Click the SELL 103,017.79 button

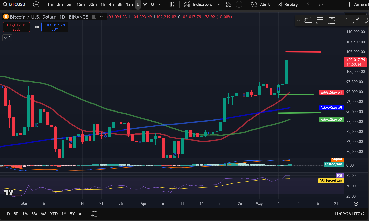(x=16, y=27)
